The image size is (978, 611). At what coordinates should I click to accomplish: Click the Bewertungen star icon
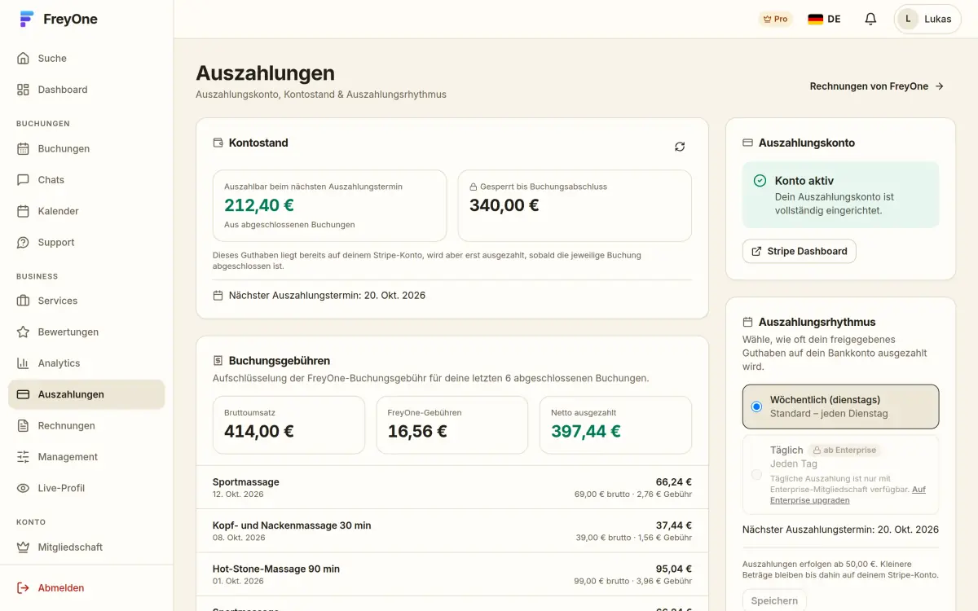pyautogui.click(x=23, y=332)
